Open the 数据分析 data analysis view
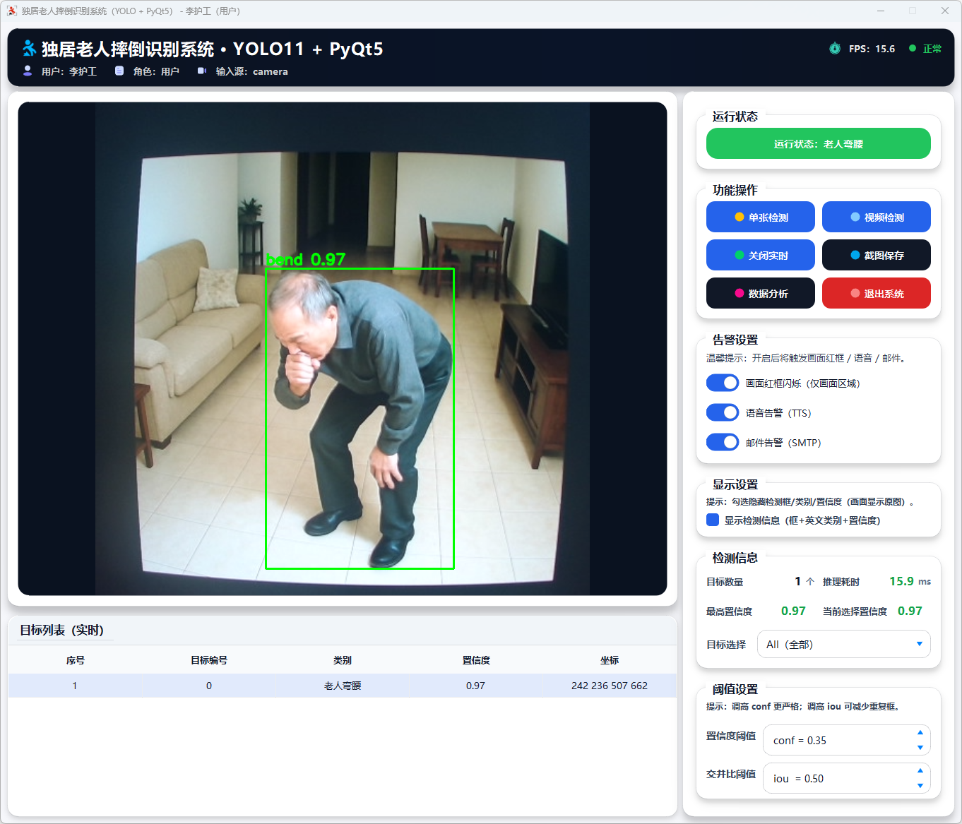 tap(760, 293)
